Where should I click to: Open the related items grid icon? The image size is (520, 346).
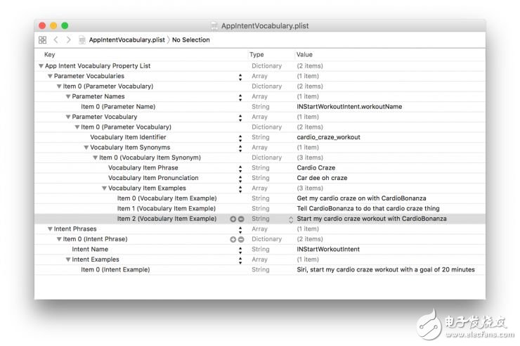pos(43,40)
